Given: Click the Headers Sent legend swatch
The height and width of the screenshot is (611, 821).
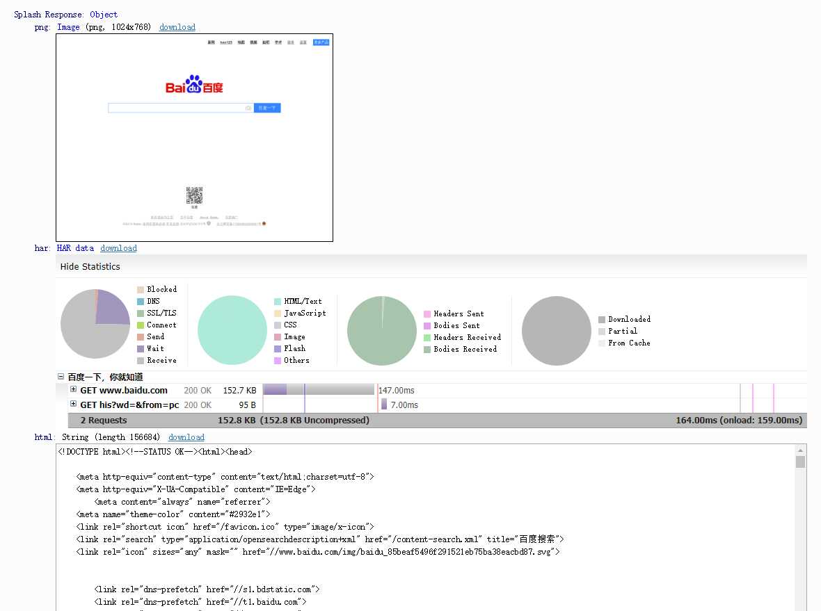Looking at the screenshot, I should point(427,314).
